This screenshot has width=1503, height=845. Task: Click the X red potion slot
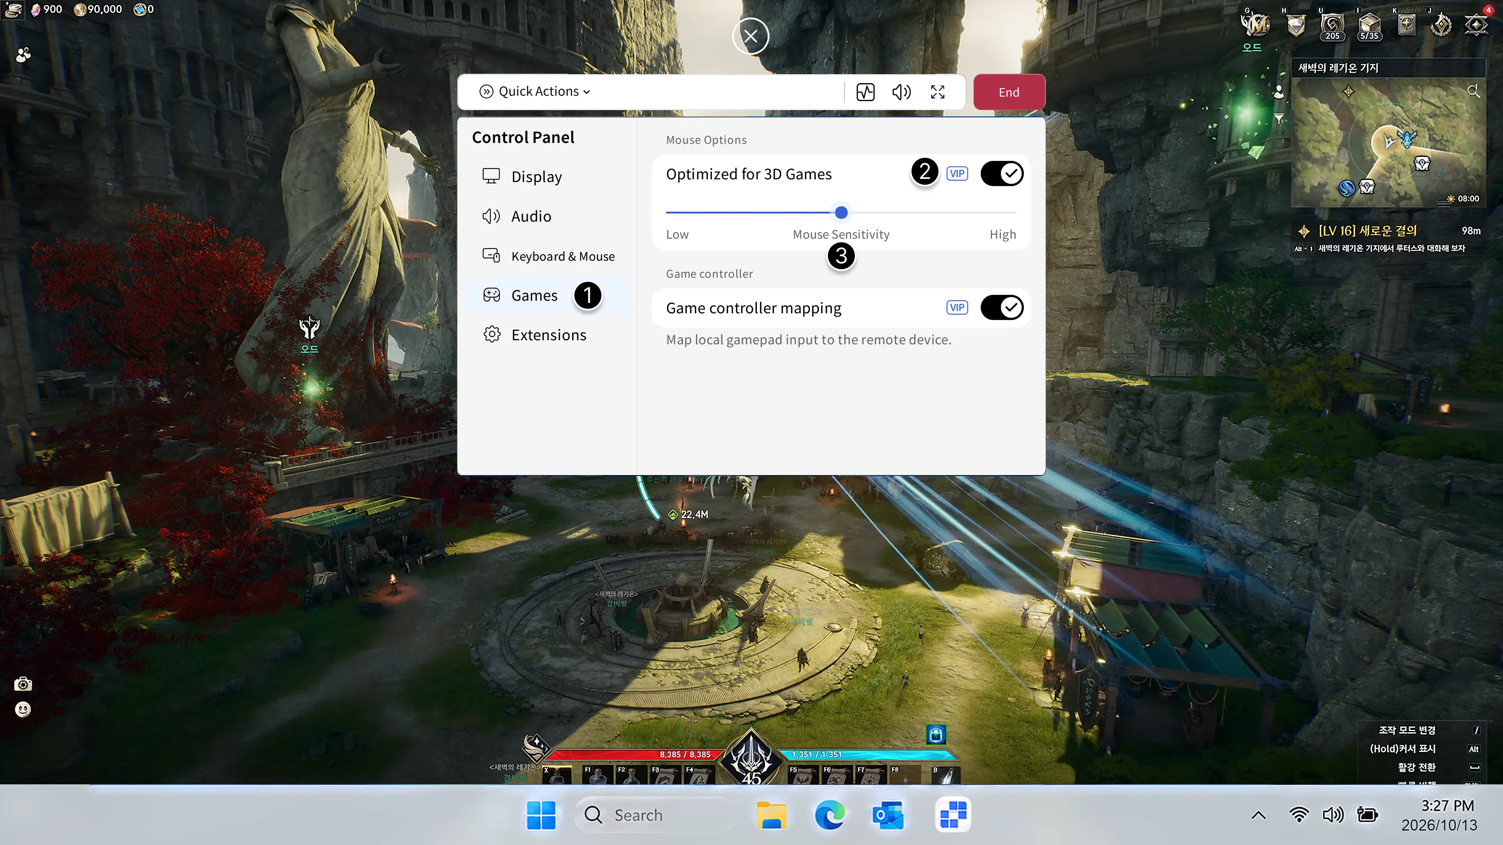click(556, 775)
